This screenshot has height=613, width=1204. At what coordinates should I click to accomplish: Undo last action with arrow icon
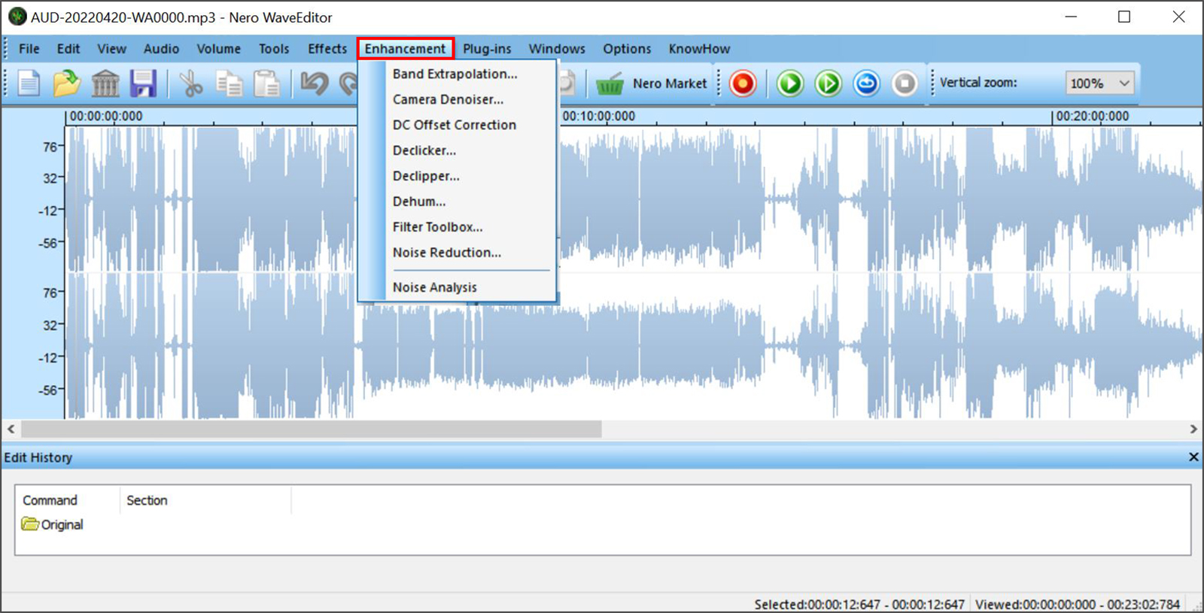[315, 83]
